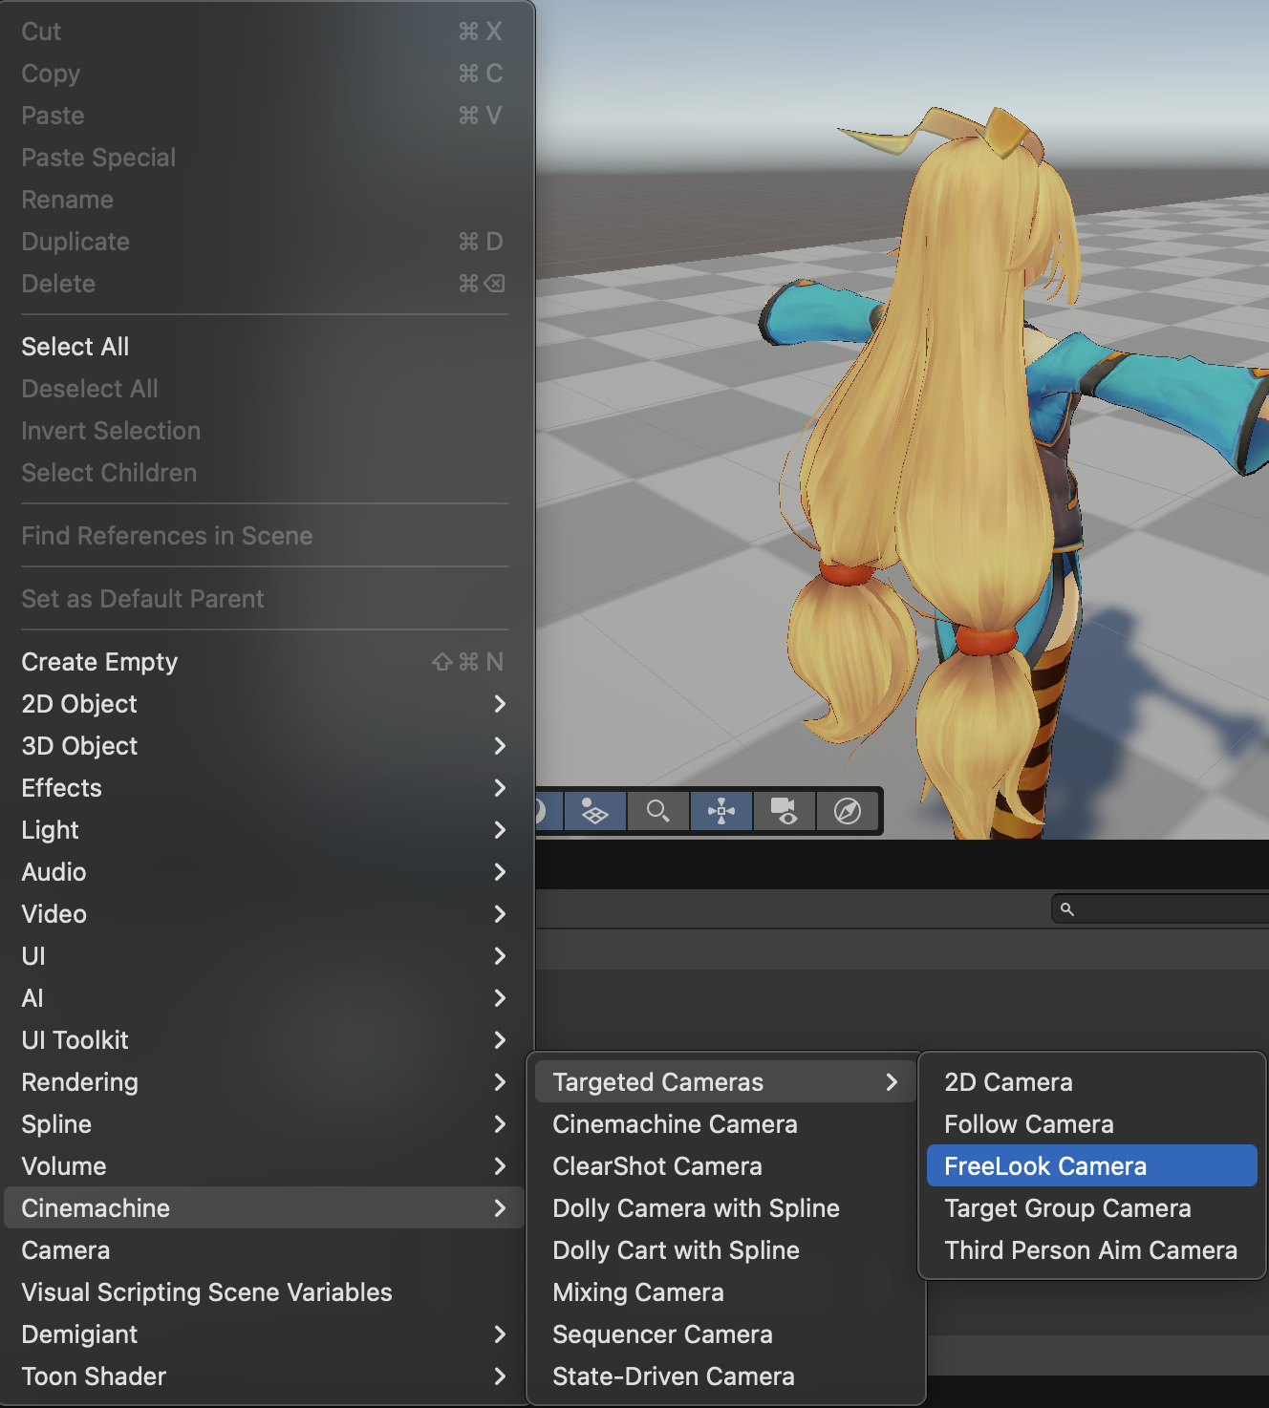Open the Light submenu chevron
Screen dimensions: 1269x1408
(500, 830)
